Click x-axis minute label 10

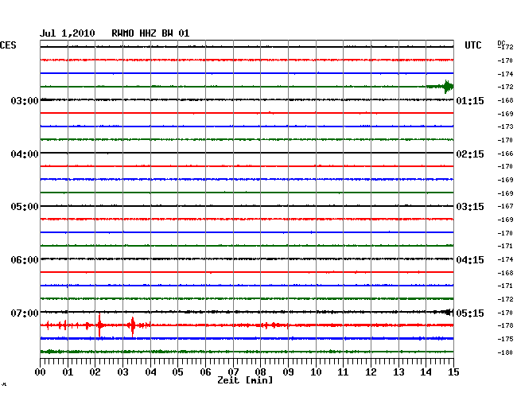pos(316,372)
